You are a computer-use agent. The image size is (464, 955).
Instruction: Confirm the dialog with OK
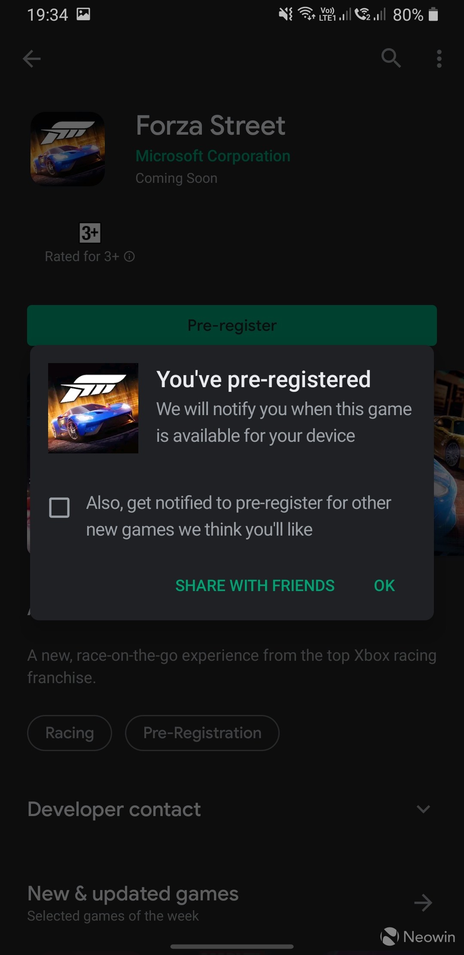click(384, 585)
